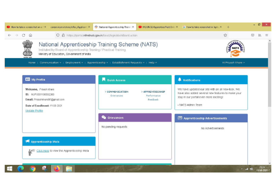Image resolution: width=276 pixels, height=195 pixels.
Task: Go to Home in navigation bar
Action: (x=32, y=62)
